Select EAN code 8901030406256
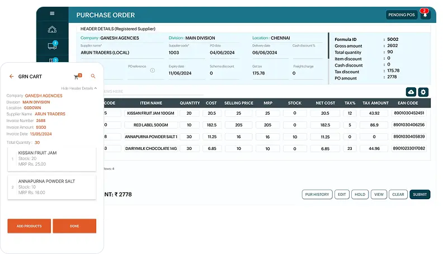The width and height of the screenshot is (443, 254). pos(409,125)
